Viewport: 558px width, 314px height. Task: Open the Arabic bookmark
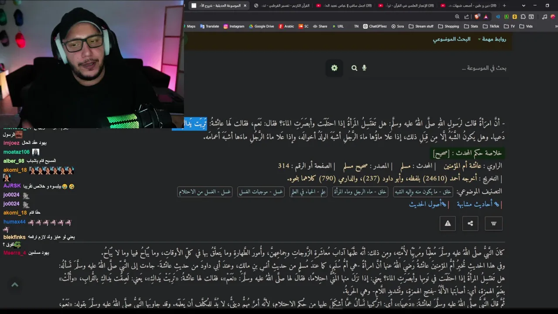pyautogui.click(x=286, y=26)
